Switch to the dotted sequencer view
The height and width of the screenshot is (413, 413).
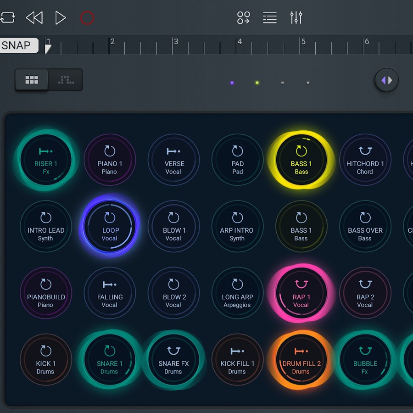pos(66,80)
